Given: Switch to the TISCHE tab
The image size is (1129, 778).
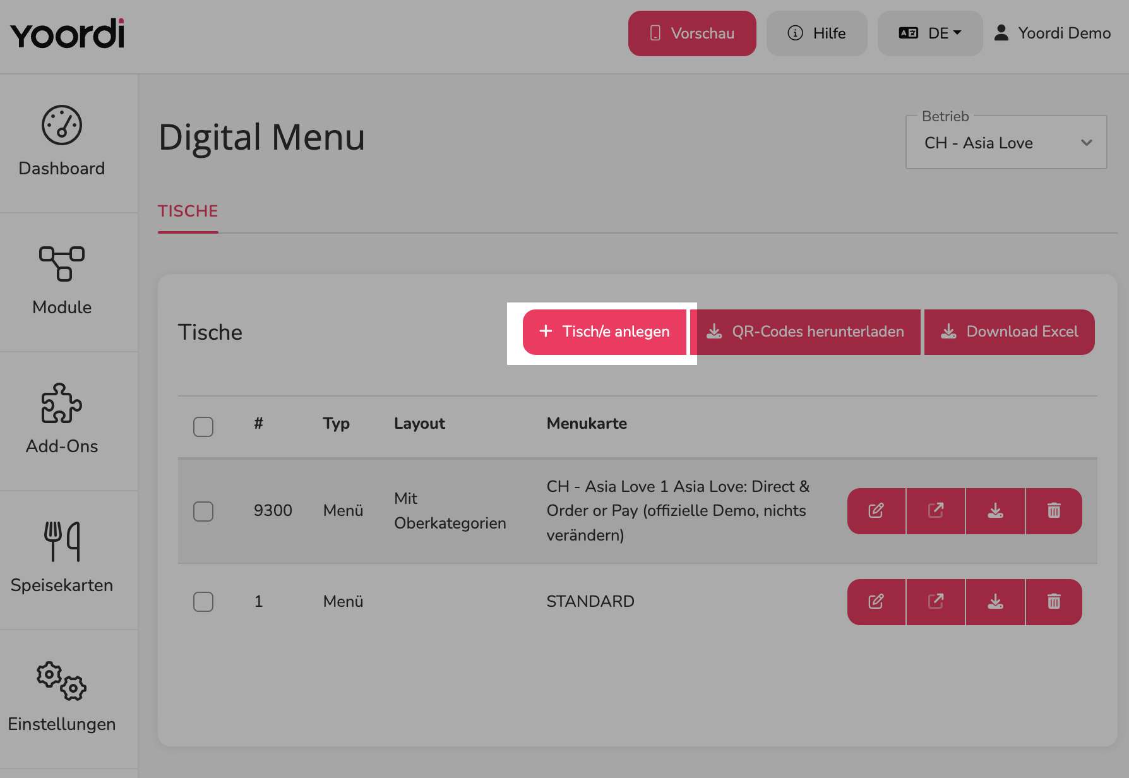Looking at the screenshot, I should pos(188,212).
